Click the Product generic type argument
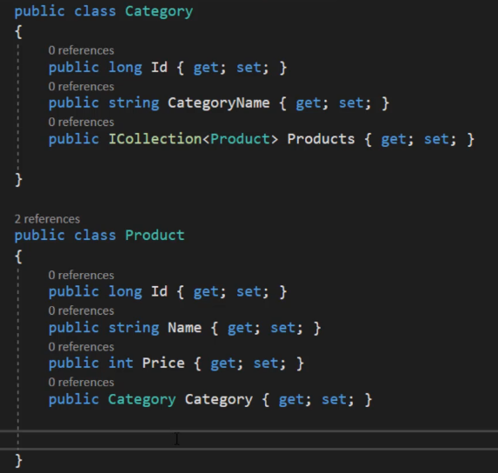498x473 pixels. click(240, 139)
